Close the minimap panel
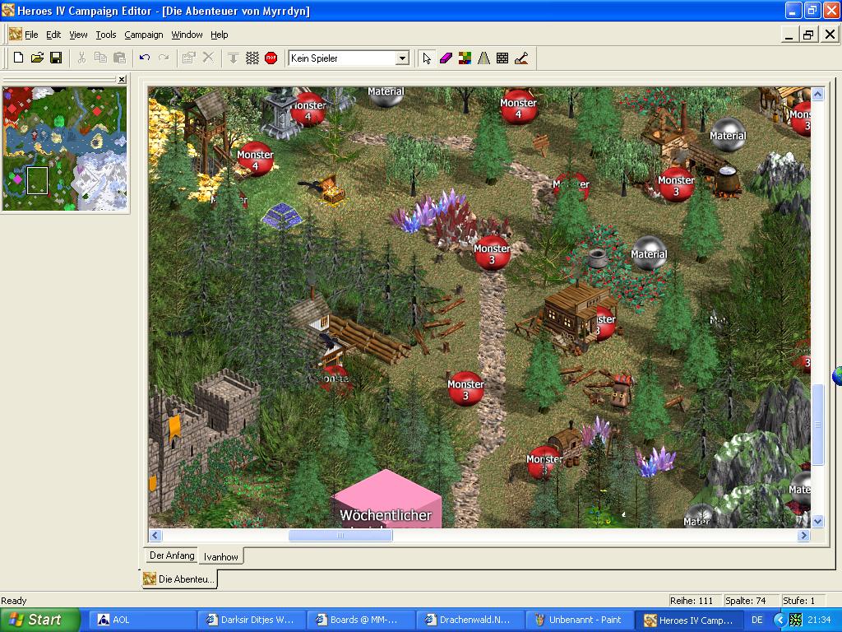The height and width of the screenshot is (632, 842). 122,80
